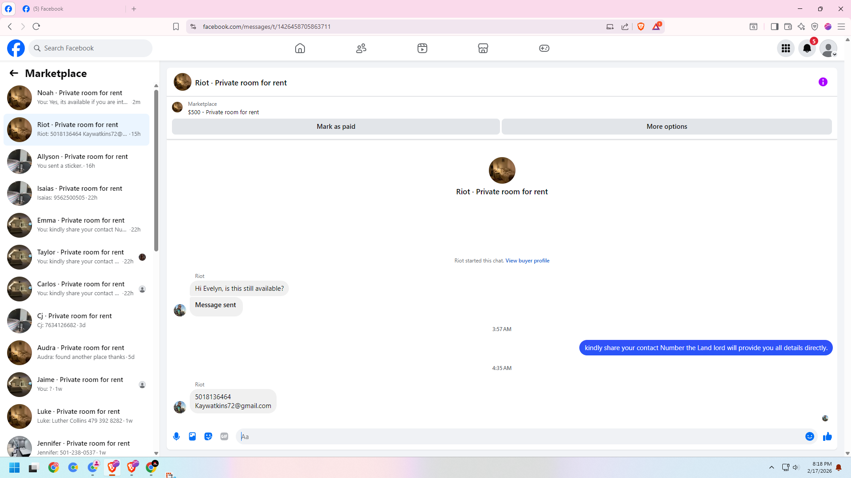Open the GIF picker icon
The height and width of the screenshot is (478, 851).
click(224, 436)
